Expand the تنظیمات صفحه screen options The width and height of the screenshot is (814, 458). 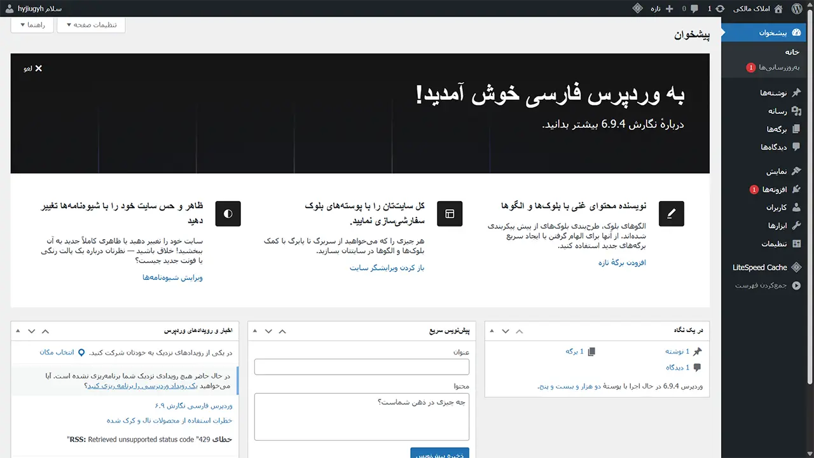pos(91,25)
